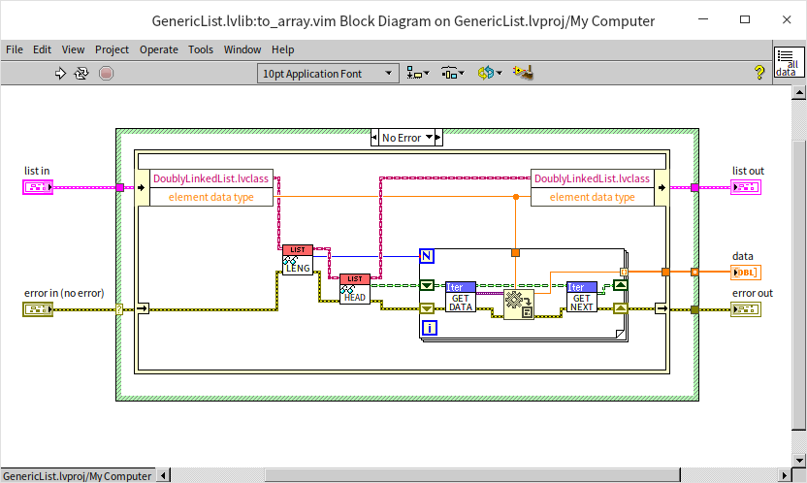Select the error in (no error) terminal
Viewport: 807px width, 483px height.
pyautogui.click(x=38, y=309)
